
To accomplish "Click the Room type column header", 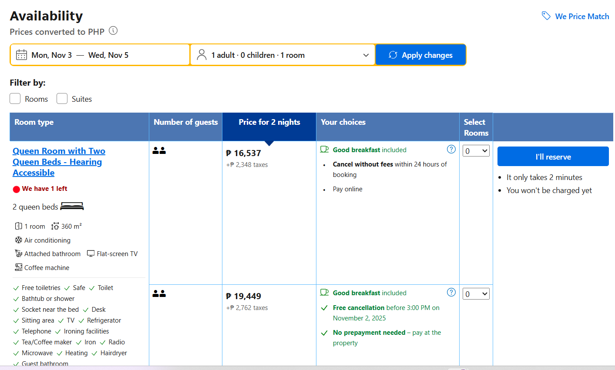I will pos(34,122).
